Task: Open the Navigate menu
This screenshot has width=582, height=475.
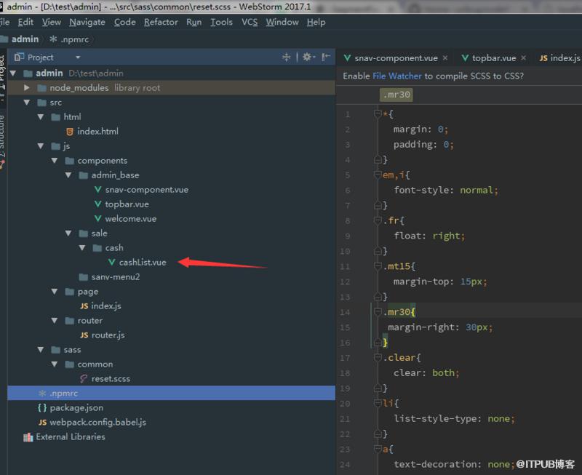Action: pyautogui.click(x=87, y=23)
